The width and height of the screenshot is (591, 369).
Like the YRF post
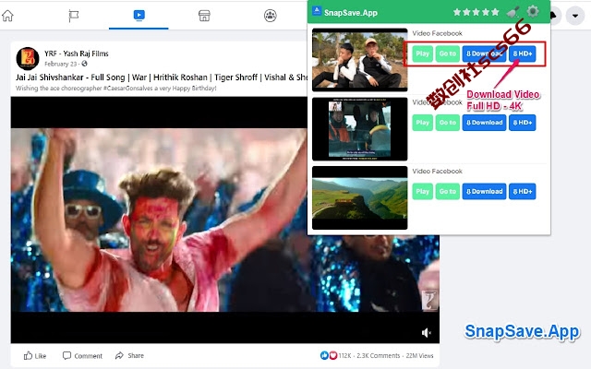[35, 355]
